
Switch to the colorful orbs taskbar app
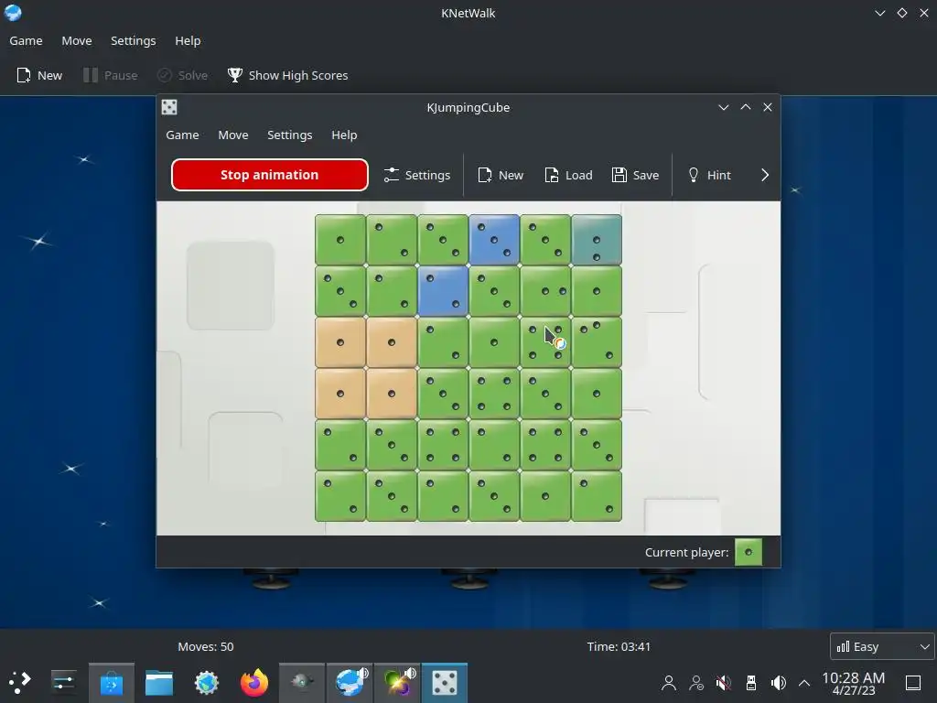(397, 682)
